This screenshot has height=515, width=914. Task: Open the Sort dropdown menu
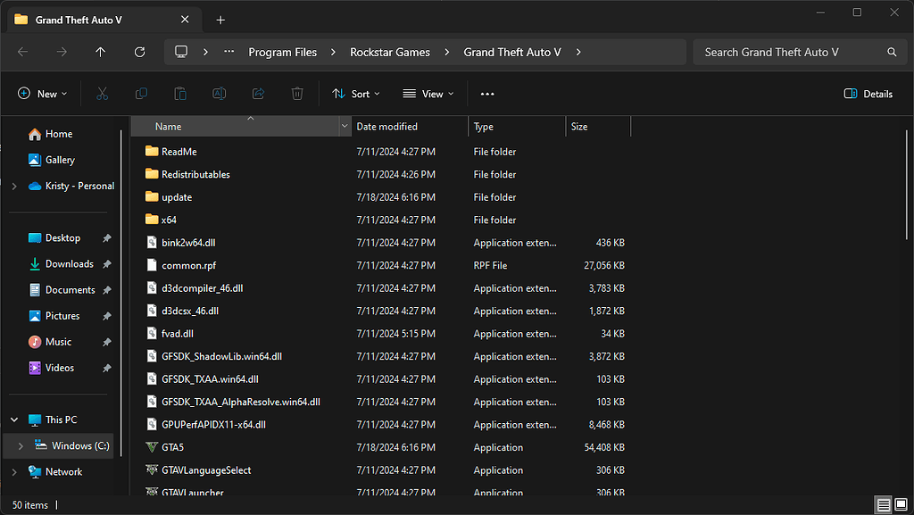pos(355,94)
